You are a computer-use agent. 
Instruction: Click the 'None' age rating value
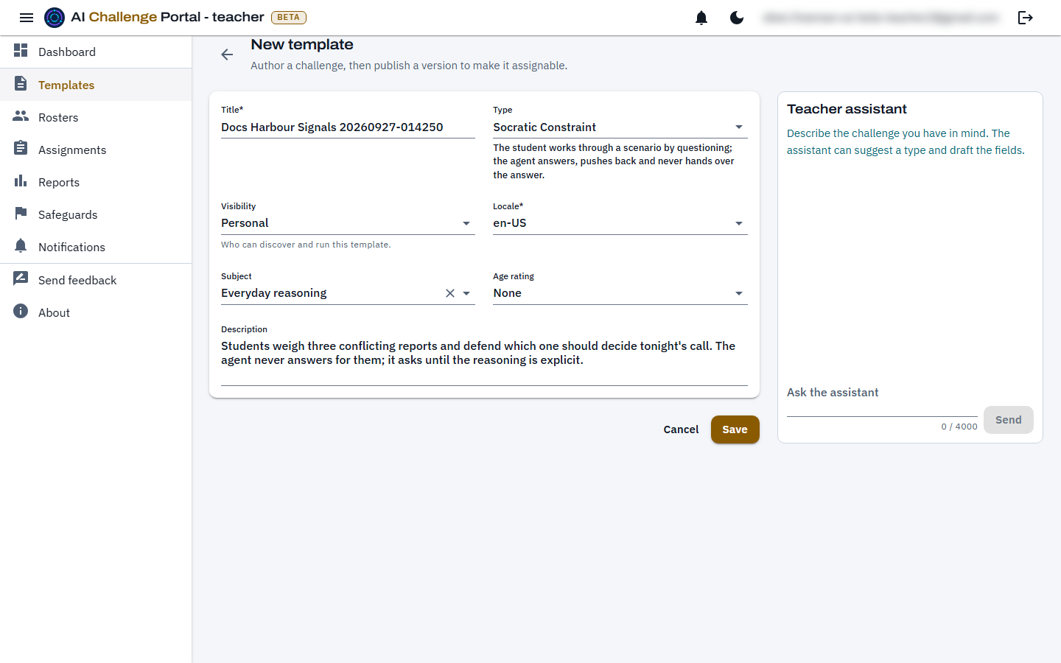coord(507,293)
